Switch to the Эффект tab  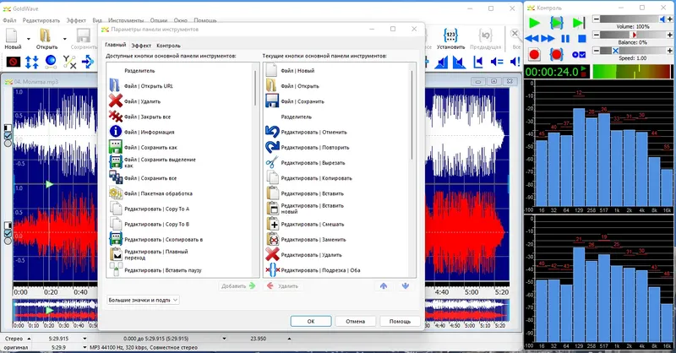(x=141, y=46)
